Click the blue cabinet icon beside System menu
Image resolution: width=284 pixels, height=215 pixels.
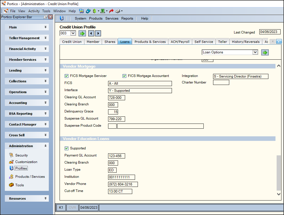[62, 18]
